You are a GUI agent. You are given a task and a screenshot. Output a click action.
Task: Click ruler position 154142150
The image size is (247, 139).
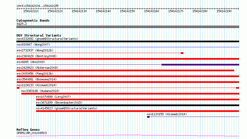[x=127, y=11]
